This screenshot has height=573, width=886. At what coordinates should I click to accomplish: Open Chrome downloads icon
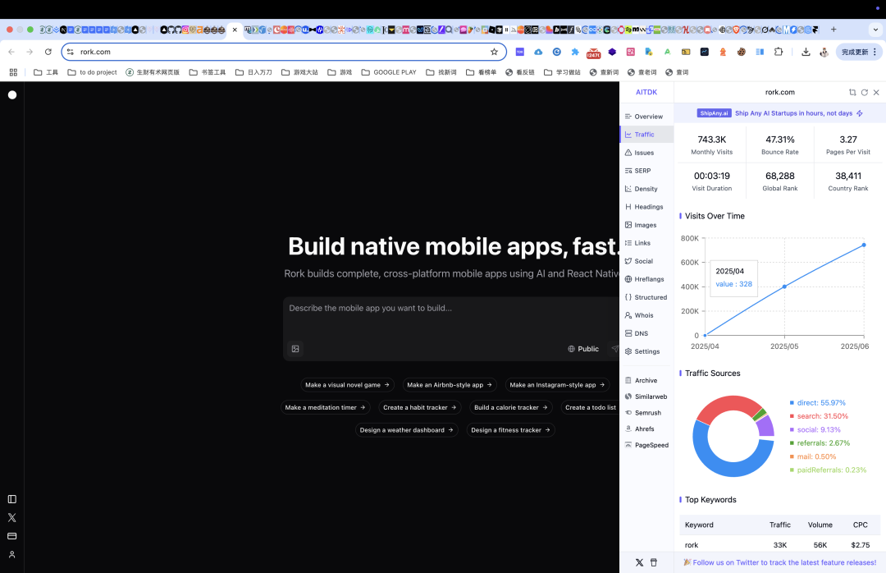tap(806, 52)
